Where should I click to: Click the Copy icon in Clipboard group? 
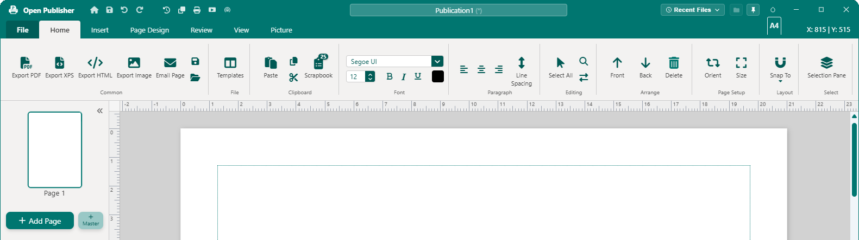293,61
